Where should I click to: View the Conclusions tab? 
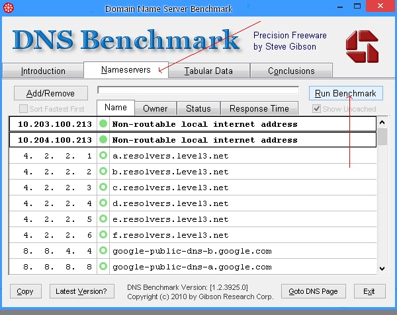(291, 71)
